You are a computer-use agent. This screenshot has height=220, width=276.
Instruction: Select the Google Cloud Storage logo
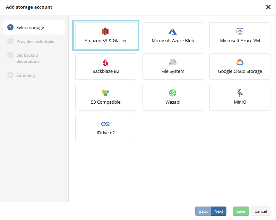pyautogui.click(x=240, y=62)
